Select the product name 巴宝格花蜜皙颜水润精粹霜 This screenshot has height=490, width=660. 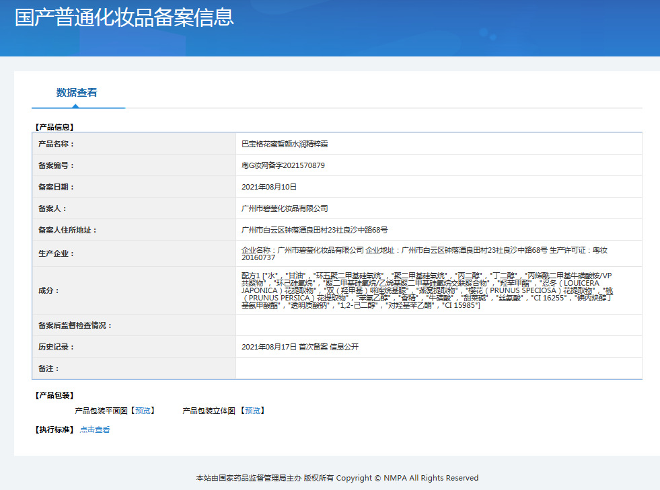(x=285, y=144)
